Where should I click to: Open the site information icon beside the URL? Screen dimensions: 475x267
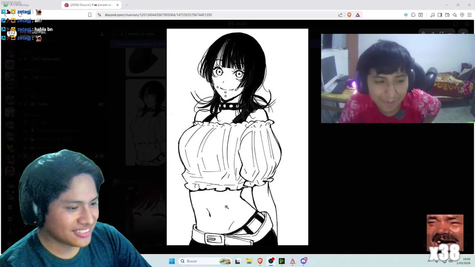(99, 15)
